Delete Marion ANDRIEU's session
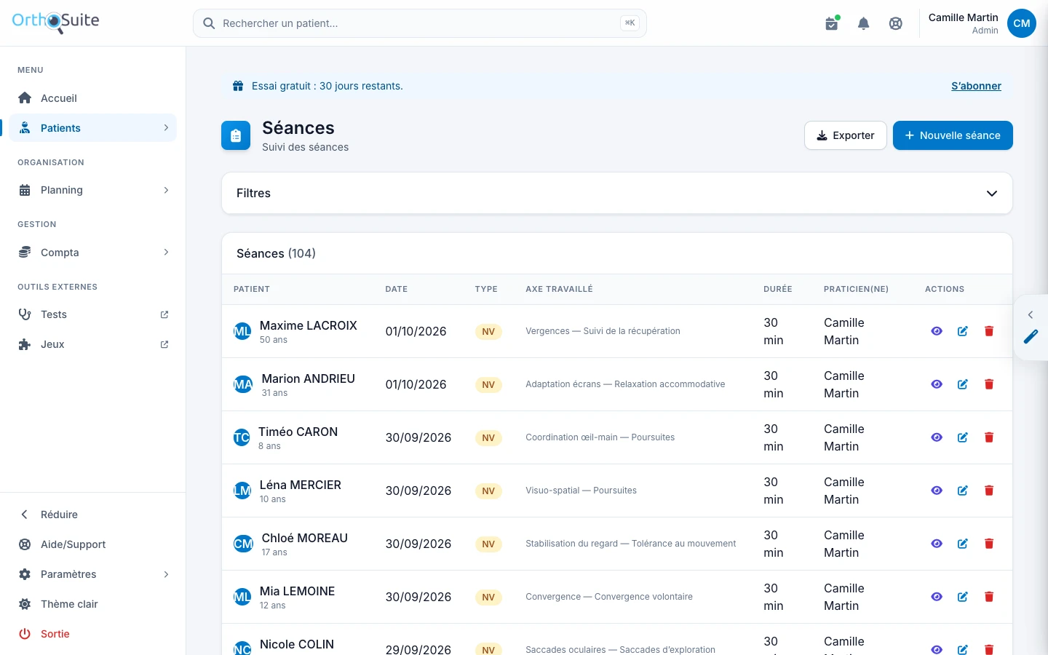 [x=989, y=384]
